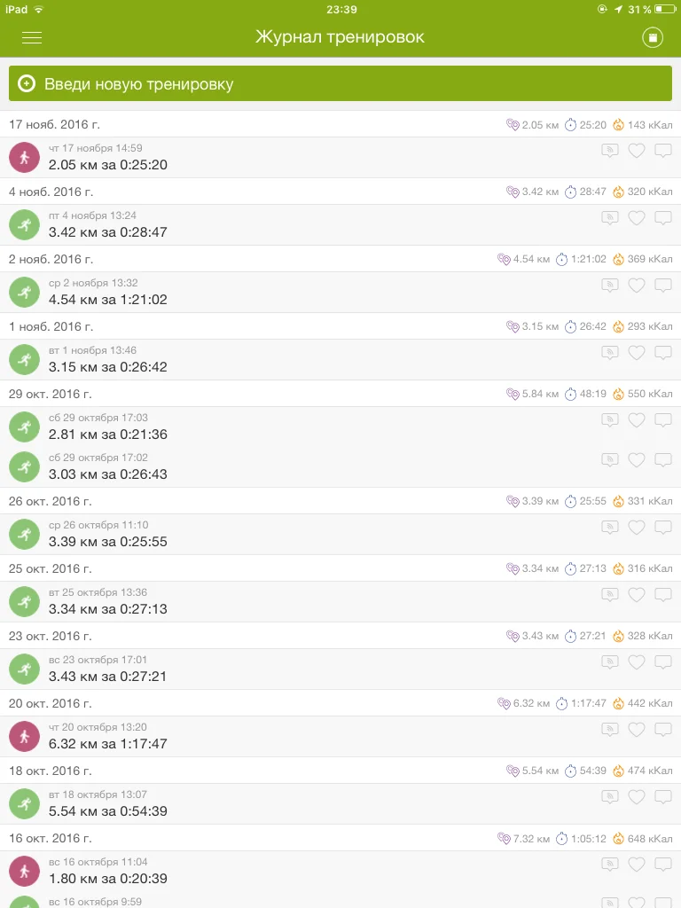Click the plus icon for new workout
681x908 pixels.
pyautogui.click(x=27, y=84)
